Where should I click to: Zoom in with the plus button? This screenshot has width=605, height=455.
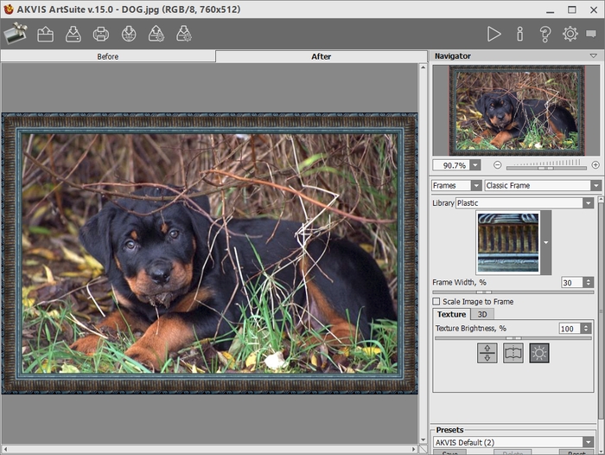pyautogui.click(x=595, y=165)
